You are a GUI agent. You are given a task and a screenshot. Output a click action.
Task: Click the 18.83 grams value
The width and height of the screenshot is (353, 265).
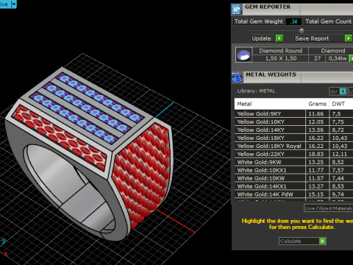pos(315,154)
